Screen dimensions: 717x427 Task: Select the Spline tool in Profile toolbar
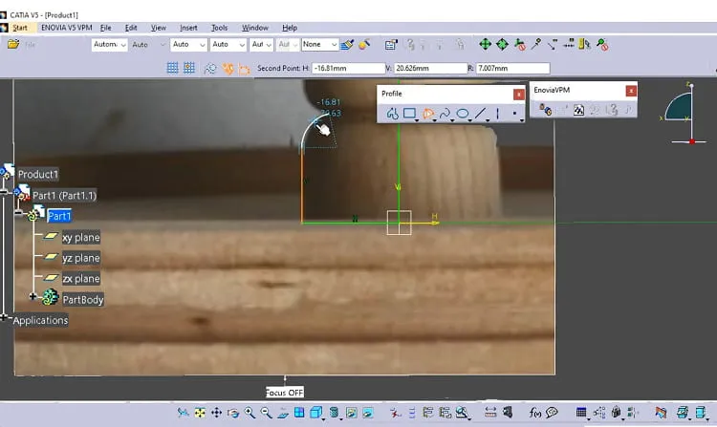(445, 114)
